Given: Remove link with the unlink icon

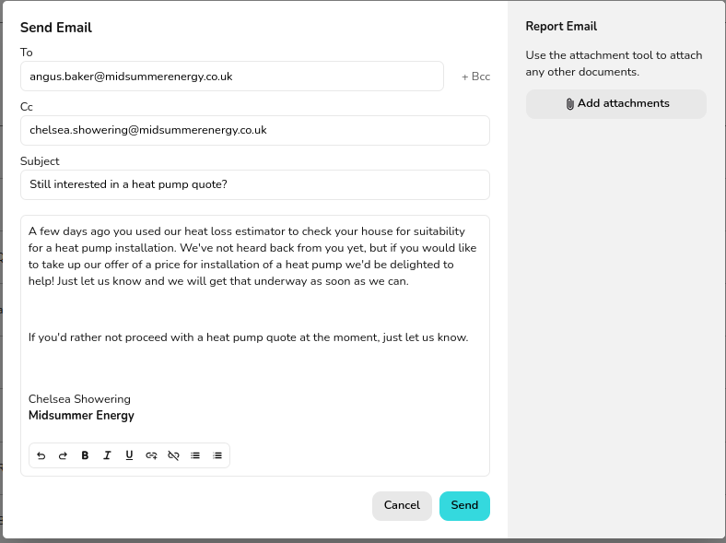Looking at the screenshot, I should pyautogui.click(x=173, y=455).
